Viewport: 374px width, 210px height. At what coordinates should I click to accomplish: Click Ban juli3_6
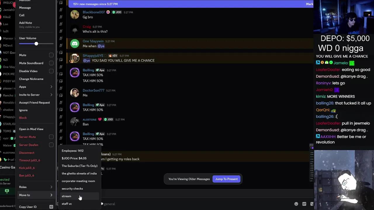point(27,175)
